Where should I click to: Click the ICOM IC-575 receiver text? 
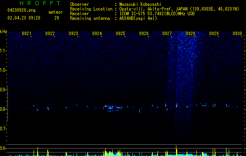point(157,14)
